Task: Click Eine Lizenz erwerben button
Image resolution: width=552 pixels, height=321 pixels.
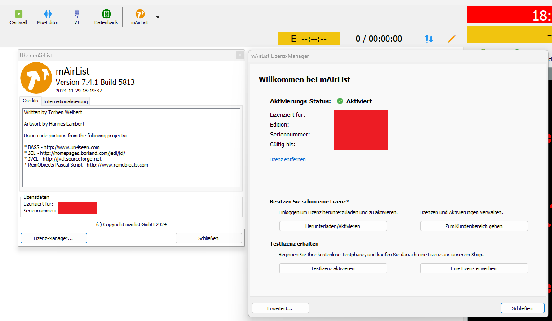Action: tap(474, 268)
